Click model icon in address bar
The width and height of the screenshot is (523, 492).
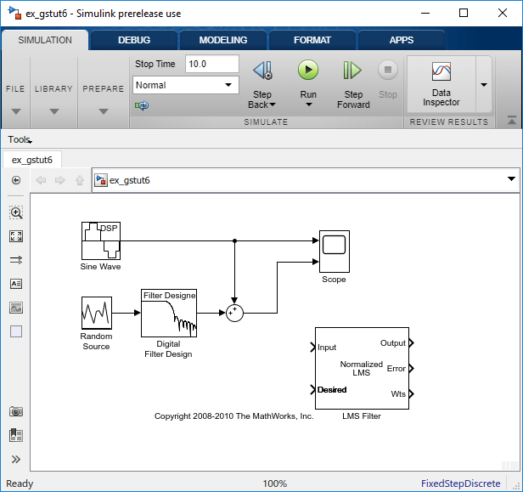coord(101,180)
